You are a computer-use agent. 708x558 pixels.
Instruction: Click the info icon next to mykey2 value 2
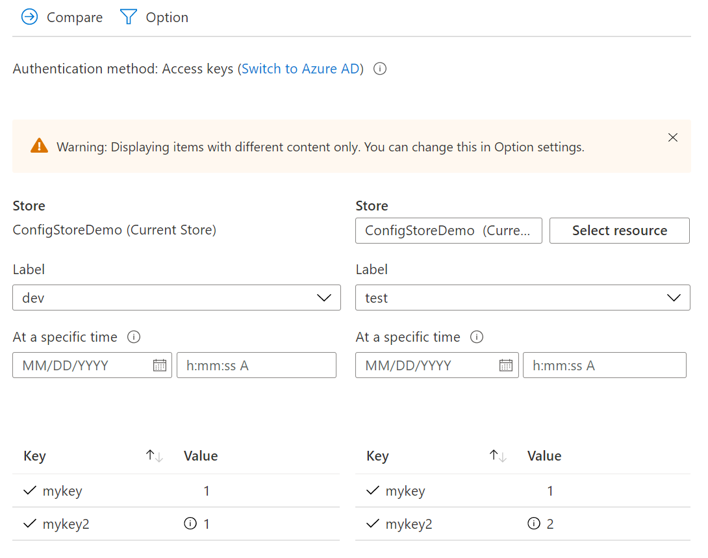[x=533, y=524]
